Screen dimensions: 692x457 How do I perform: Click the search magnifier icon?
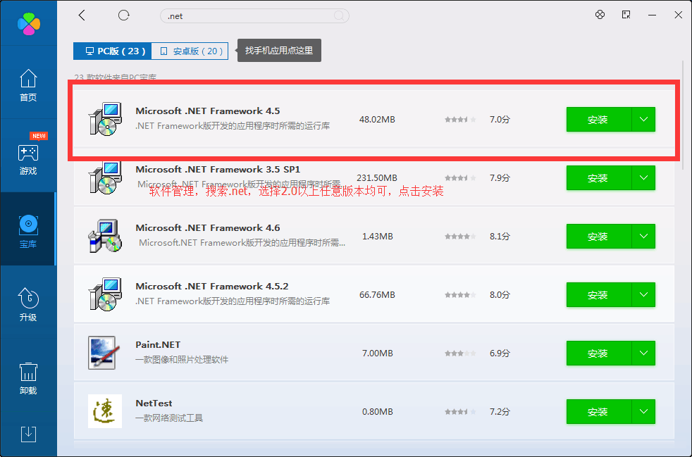[x=339, y=15]
